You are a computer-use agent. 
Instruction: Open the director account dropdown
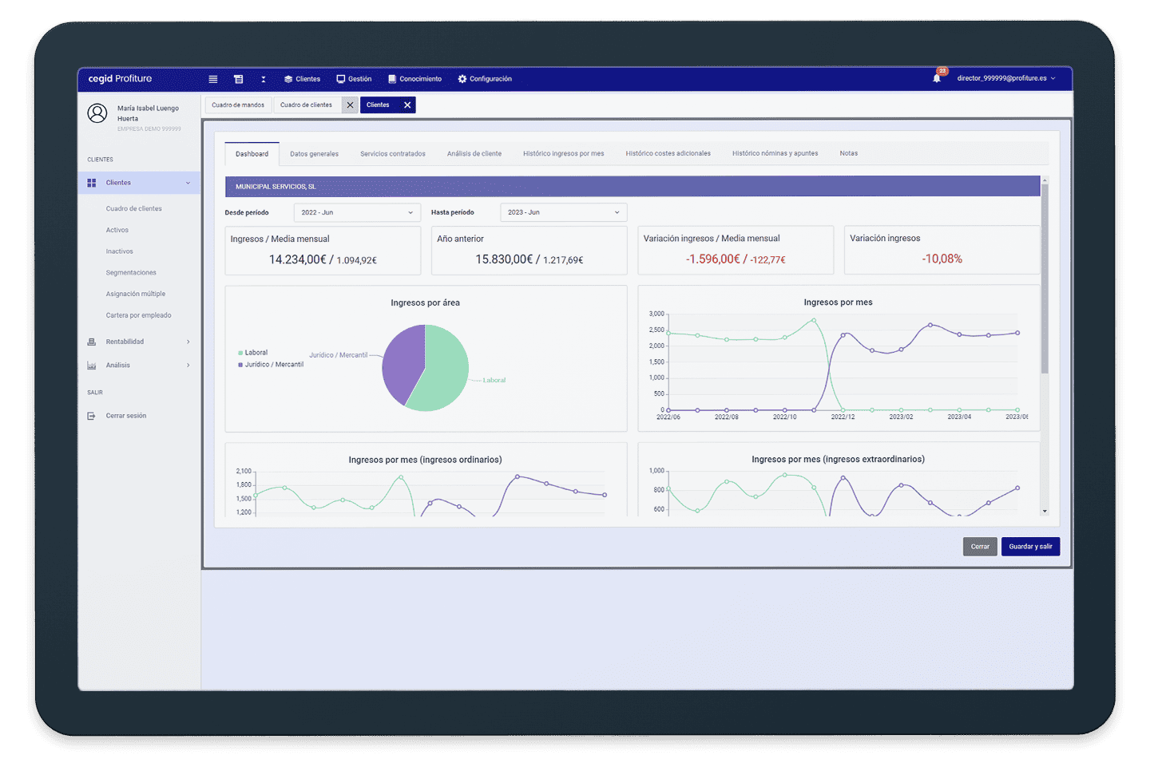tap(1005, 78)
